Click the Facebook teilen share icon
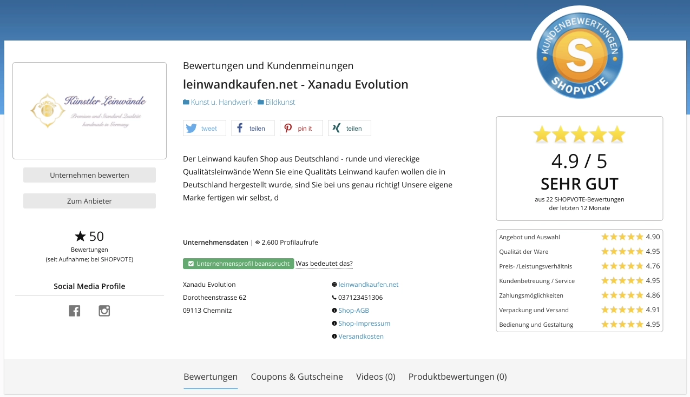The height and width of the screenshot is (397, 690). click(239, 128)
